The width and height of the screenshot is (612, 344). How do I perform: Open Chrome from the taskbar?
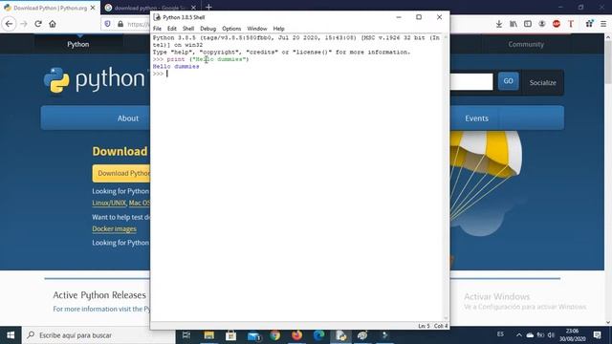pos(275,335)
